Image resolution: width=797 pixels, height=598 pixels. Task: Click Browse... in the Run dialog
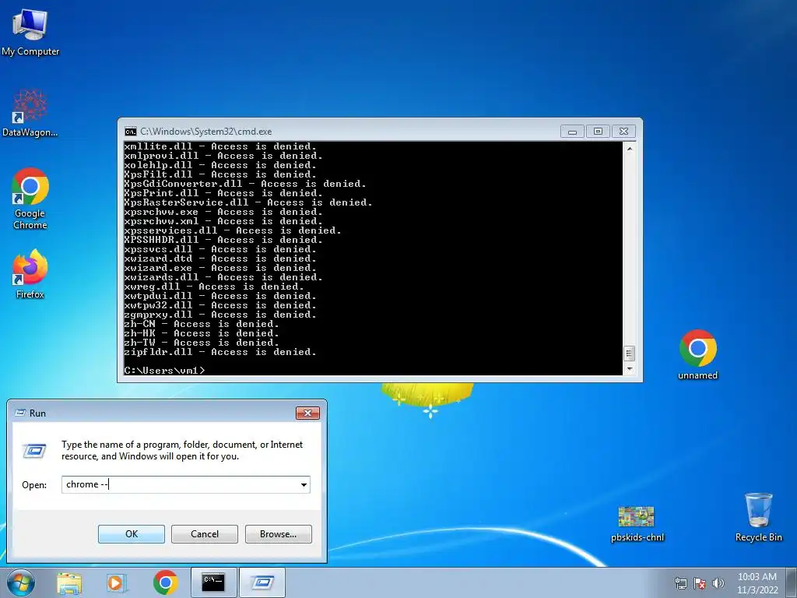tap(278, 534)
